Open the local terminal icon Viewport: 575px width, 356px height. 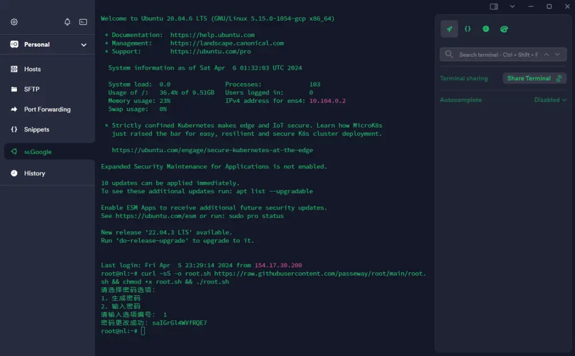[83, 22]
